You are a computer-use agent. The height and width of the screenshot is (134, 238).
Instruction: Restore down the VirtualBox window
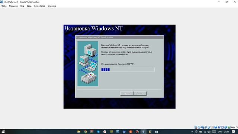tap(226, 2)
